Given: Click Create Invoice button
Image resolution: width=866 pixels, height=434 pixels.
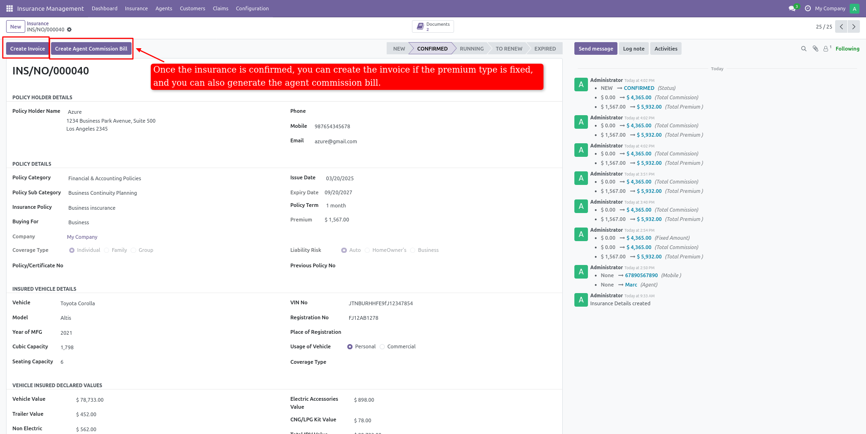Looking at the screenshot, I should coord(28,49).
